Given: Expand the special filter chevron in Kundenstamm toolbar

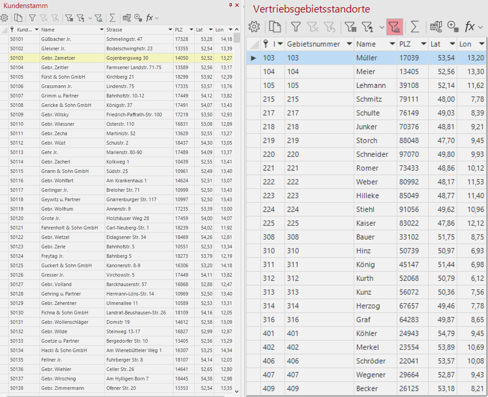Looking at the screenshot, I should coord(90,18).
